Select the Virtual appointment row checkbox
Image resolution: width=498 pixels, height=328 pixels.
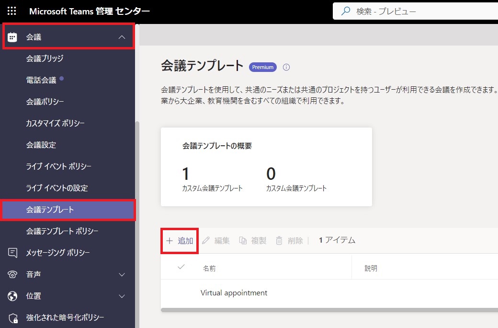tap(181, 293)
